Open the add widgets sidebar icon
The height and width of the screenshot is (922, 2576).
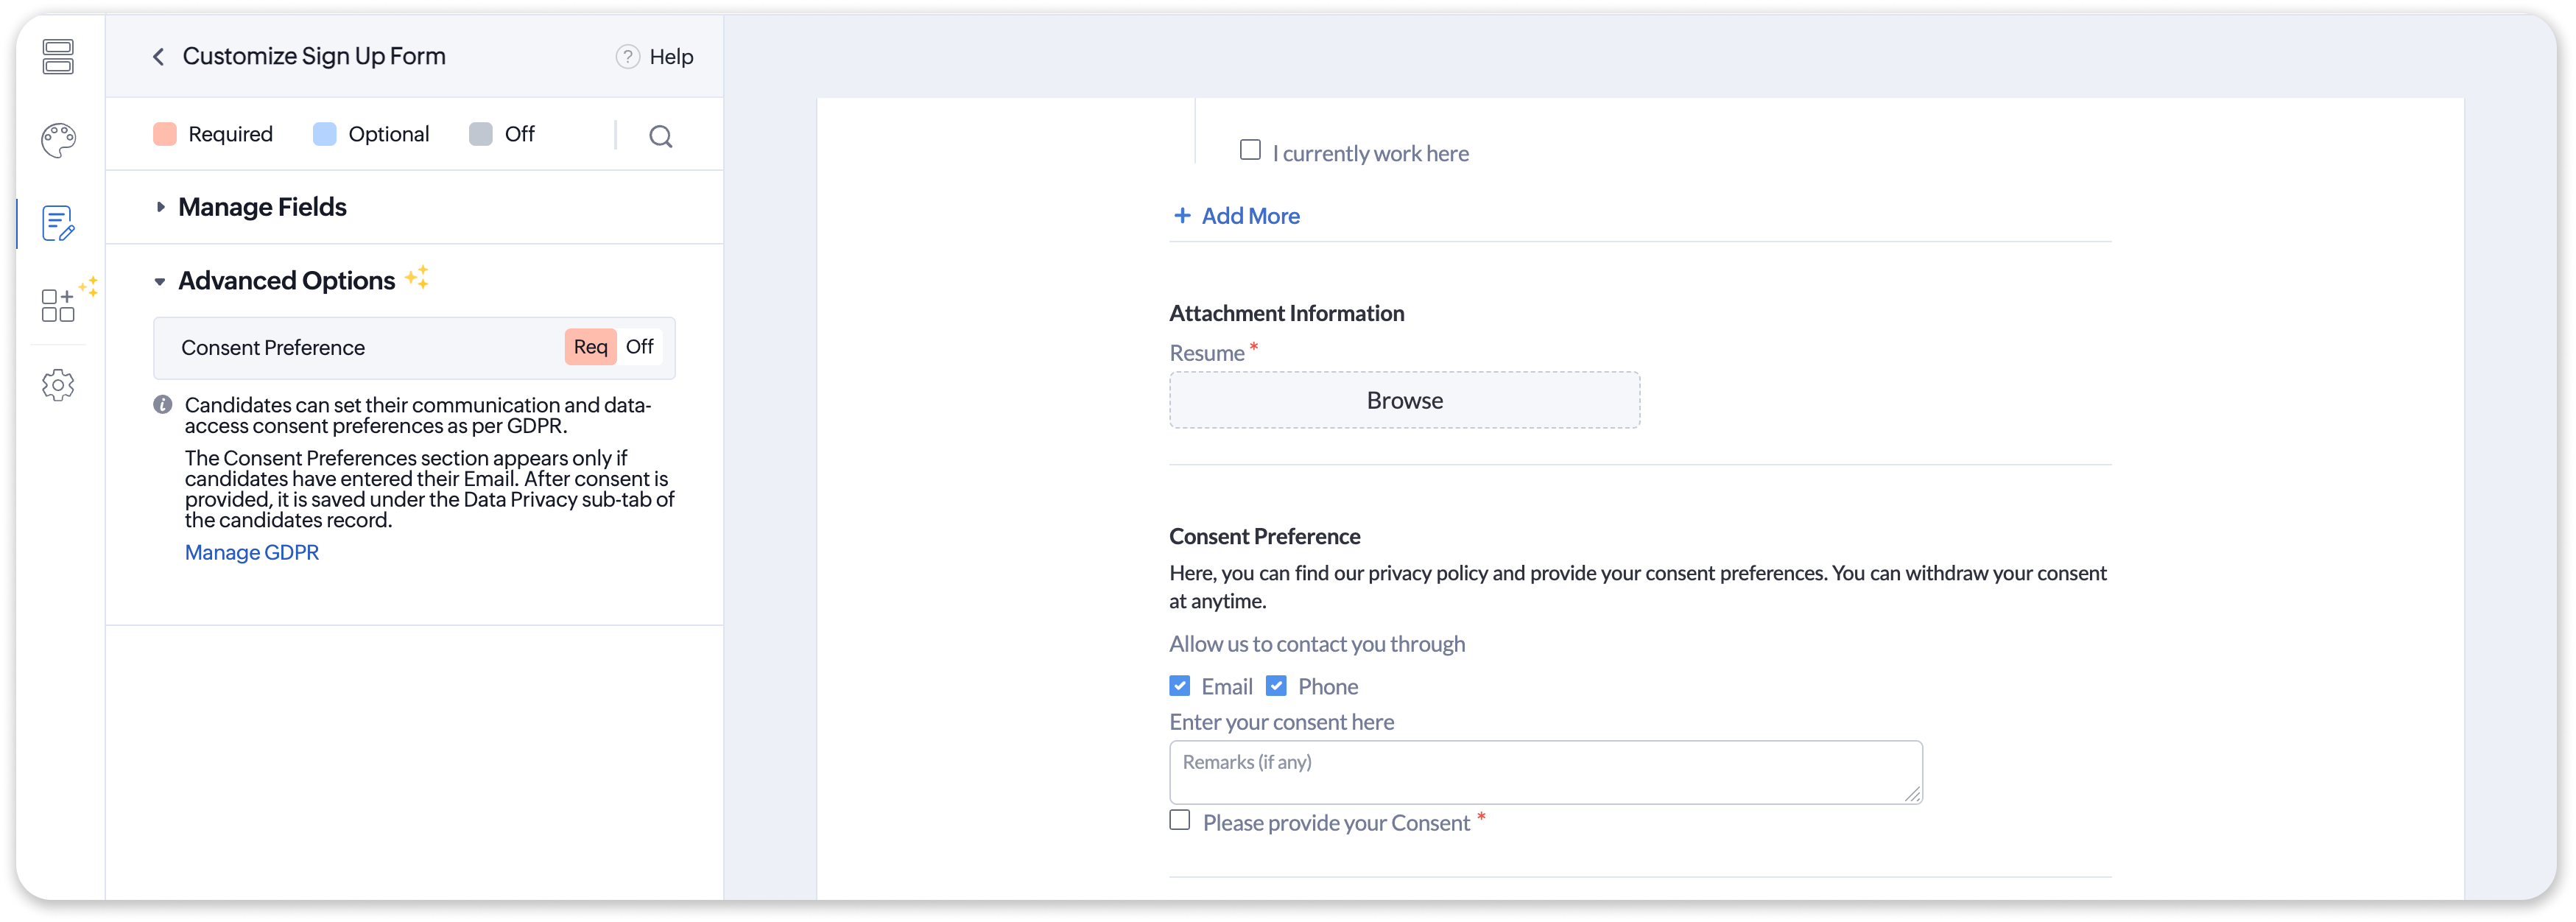point(58,305)
